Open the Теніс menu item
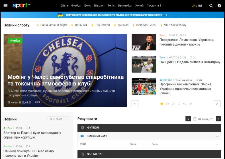This screenshot has width=225, height=159. tap(111, 6)
